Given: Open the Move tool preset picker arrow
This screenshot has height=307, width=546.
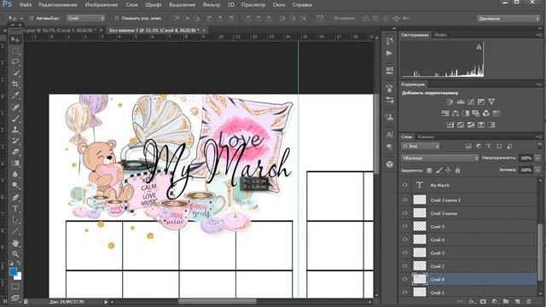Looking at the screenshot, I should (x=21, y=18).
